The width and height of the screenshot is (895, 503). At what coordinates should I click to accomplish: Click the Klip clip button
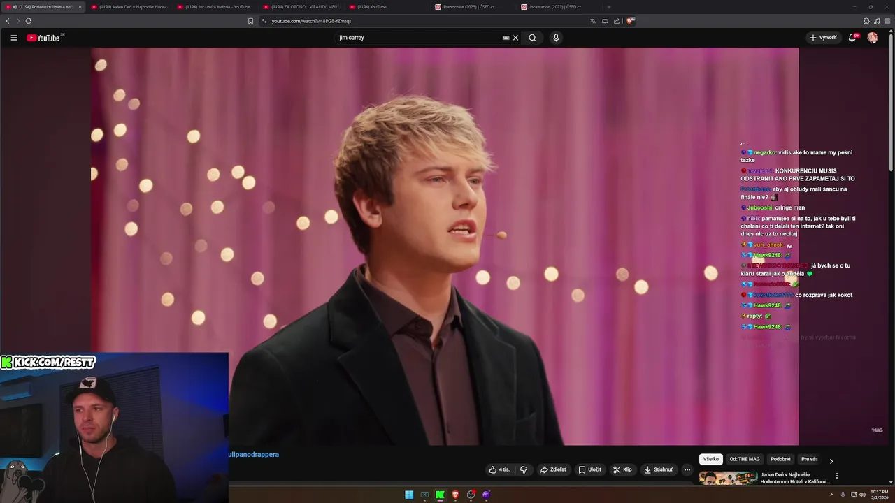(x=622, y=469)
